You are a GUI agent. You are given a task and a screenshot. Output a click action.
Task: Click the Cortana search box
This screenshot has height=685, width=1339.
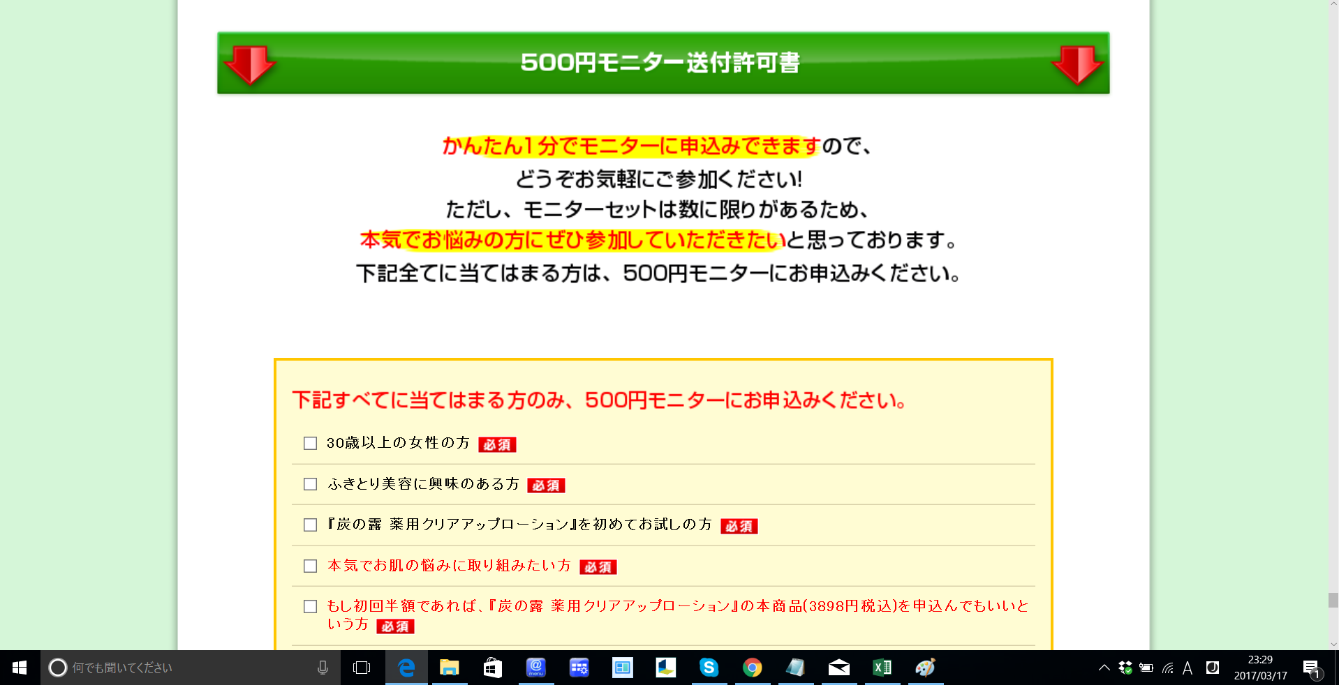click(x=190, y=668)
